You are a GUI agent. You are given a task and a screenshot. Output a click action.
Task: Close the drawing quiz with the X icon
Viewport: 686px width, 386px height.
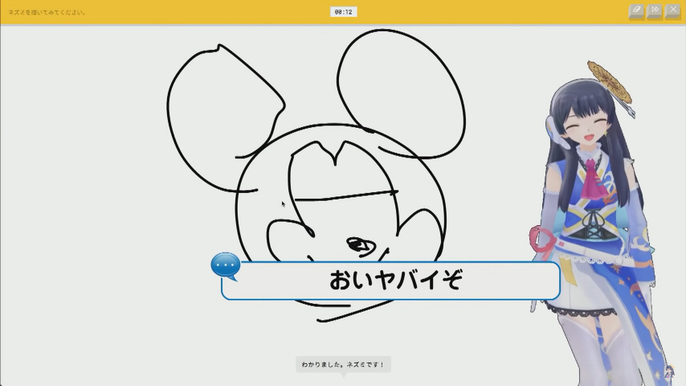672,11
